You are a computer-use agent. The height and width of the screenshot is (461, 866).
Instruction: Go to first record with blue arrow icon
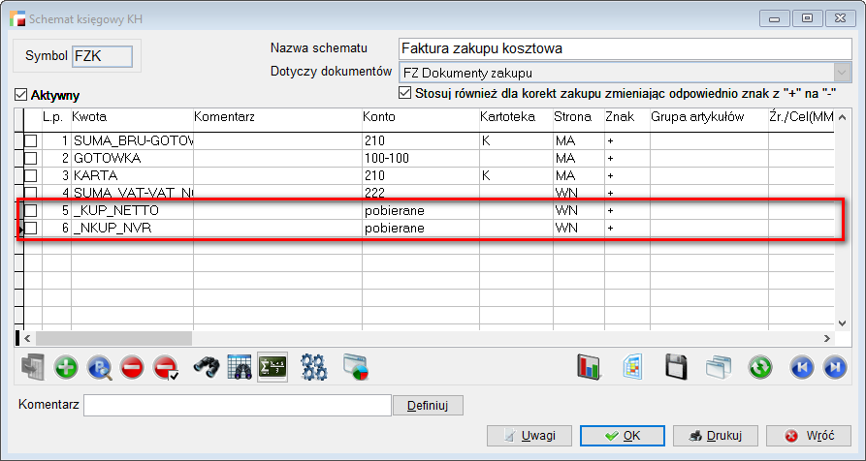(x=802, y=366)
